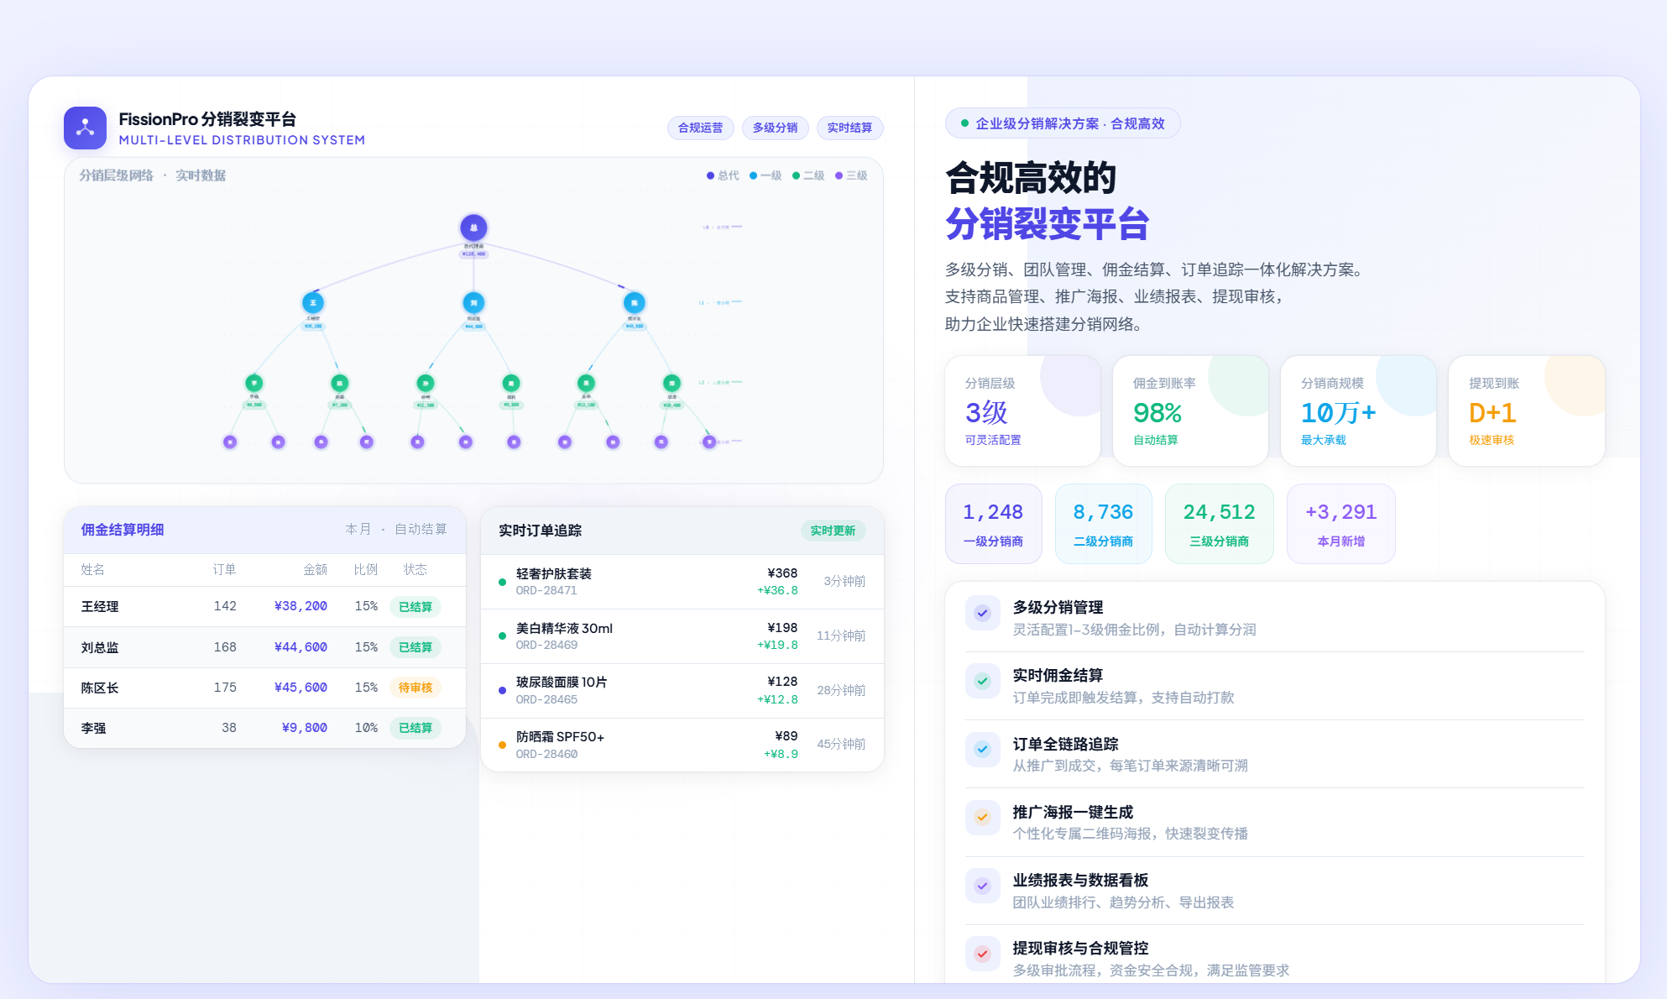
Task: Click the green 李 second-level node
Action: (253, 383)
